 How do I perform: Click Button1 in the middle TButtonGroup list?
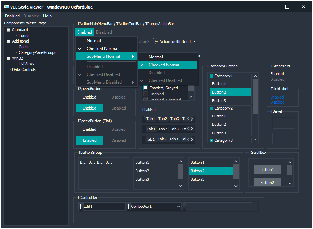156,162
